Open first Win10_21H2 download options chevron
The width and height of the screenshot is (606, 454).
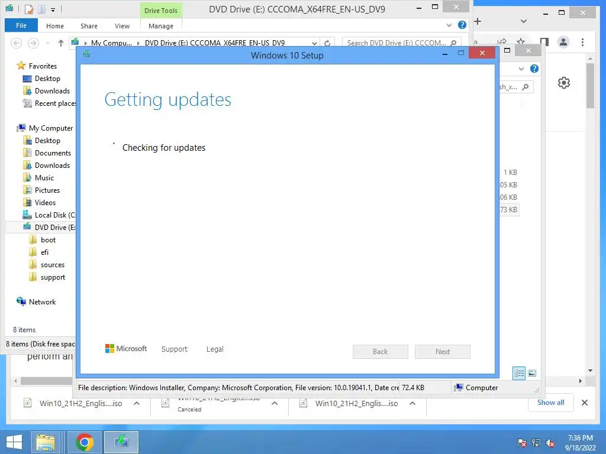click(137, 403)
